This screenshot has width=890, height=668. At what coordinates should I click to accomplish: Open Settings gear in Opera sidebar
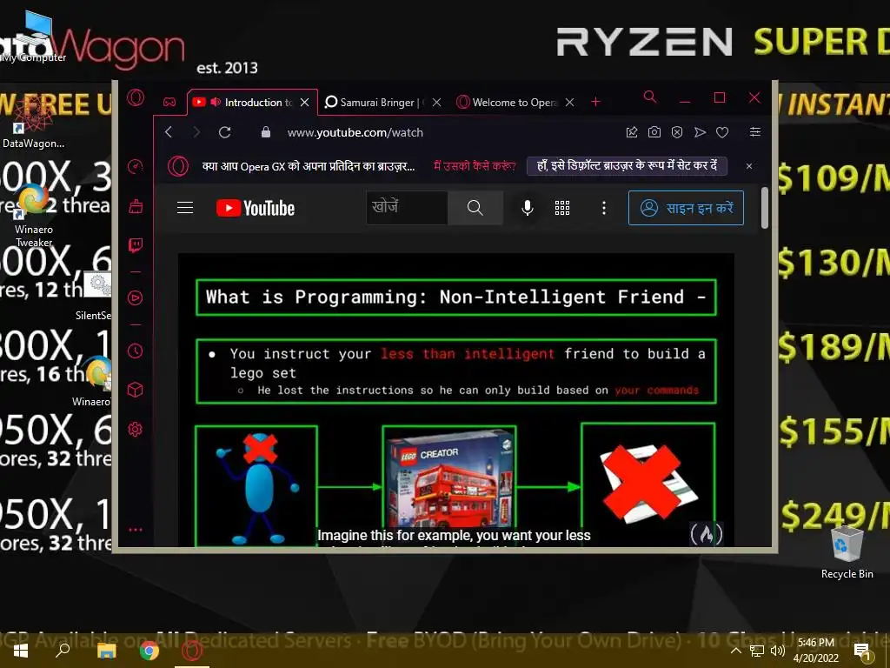135,430
